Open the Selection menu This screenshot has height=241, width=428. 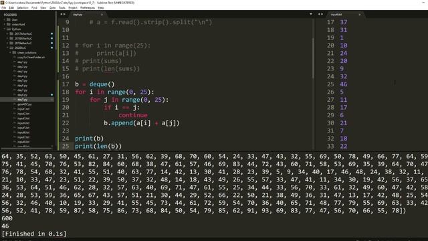pyautogui.click(x=23, y=7)
